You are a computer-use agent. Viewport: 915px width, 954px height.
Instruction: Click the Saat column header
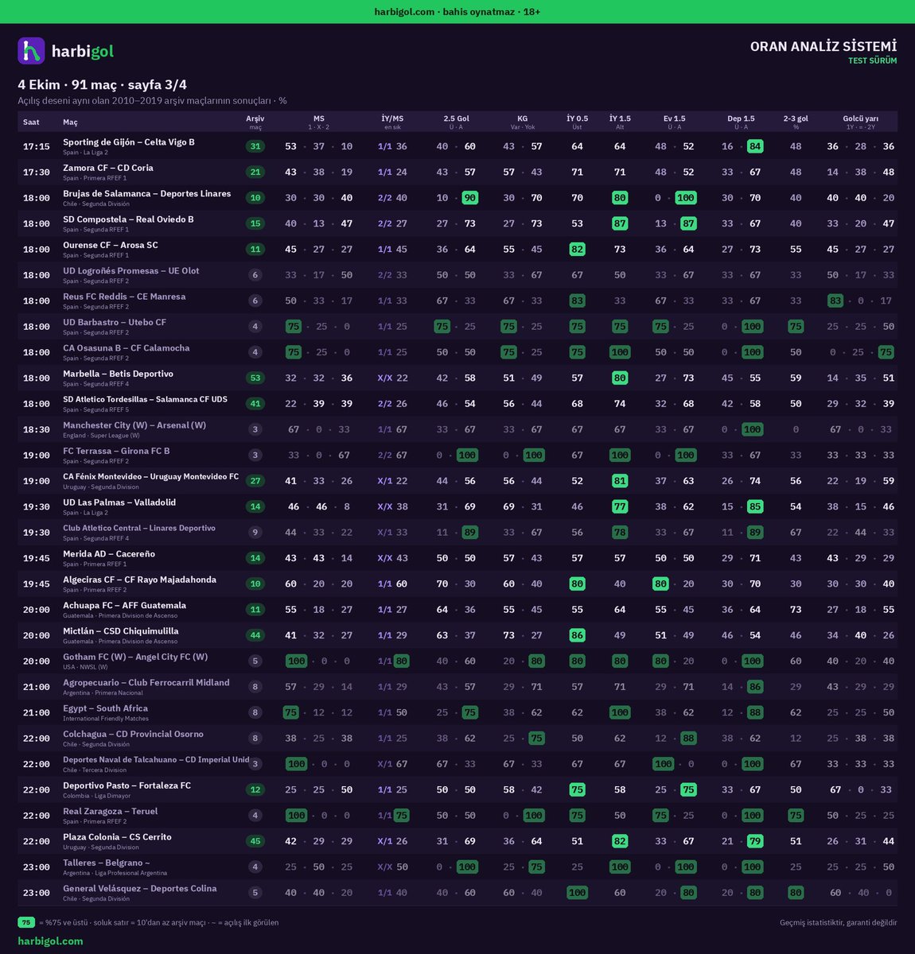pyautogui.click(x=31, y=122)
